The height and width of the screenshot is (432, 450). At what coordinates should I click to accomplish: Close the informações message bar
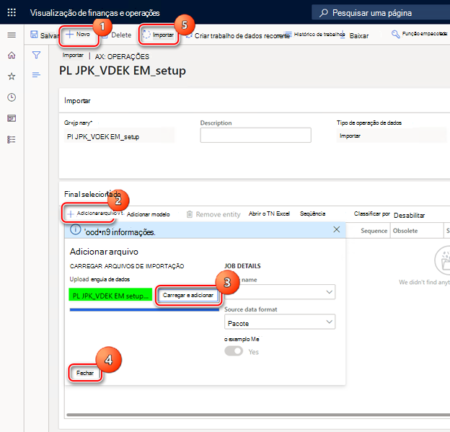337,229
